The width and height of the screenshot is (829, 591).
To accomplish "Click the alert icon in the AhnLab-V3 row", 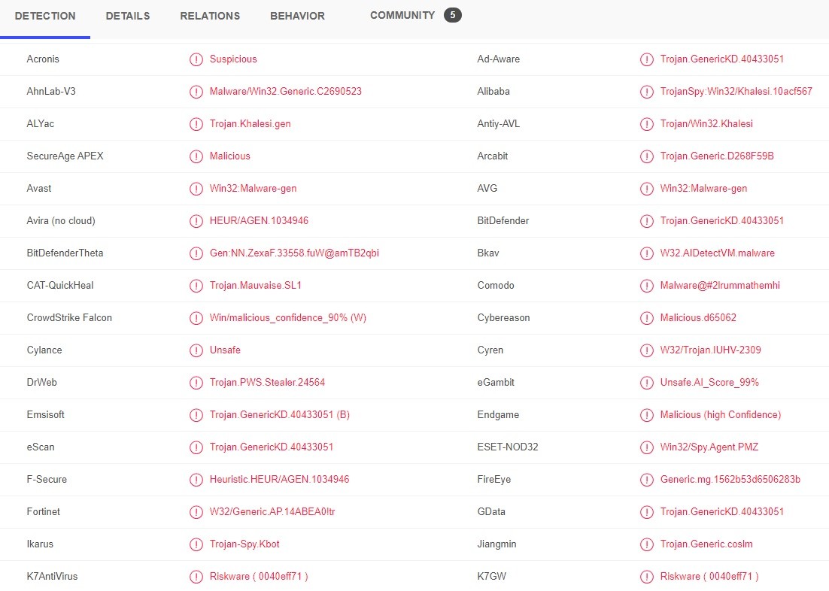I will coord(196,92).
